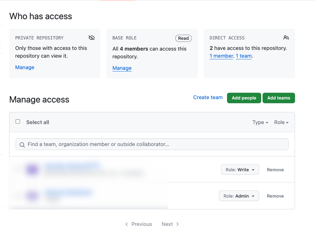Click the people icon on Direct Access card
The width and height of the screenshot is (315, 234).
click(x=286, y=38)
